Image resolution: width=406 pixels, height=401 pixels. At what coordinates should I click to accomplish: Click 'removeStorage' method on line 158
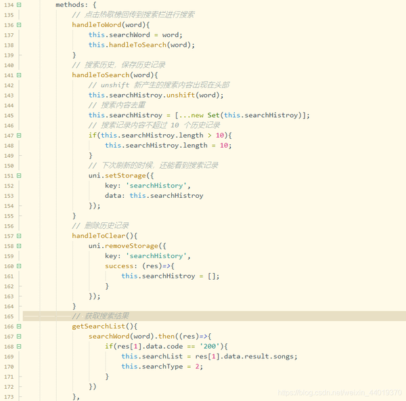(x=131, y=246)
